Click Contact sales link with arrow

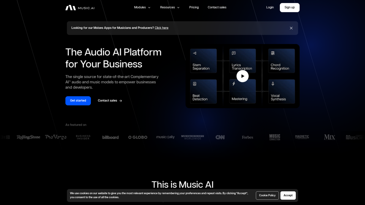point(110,101)
